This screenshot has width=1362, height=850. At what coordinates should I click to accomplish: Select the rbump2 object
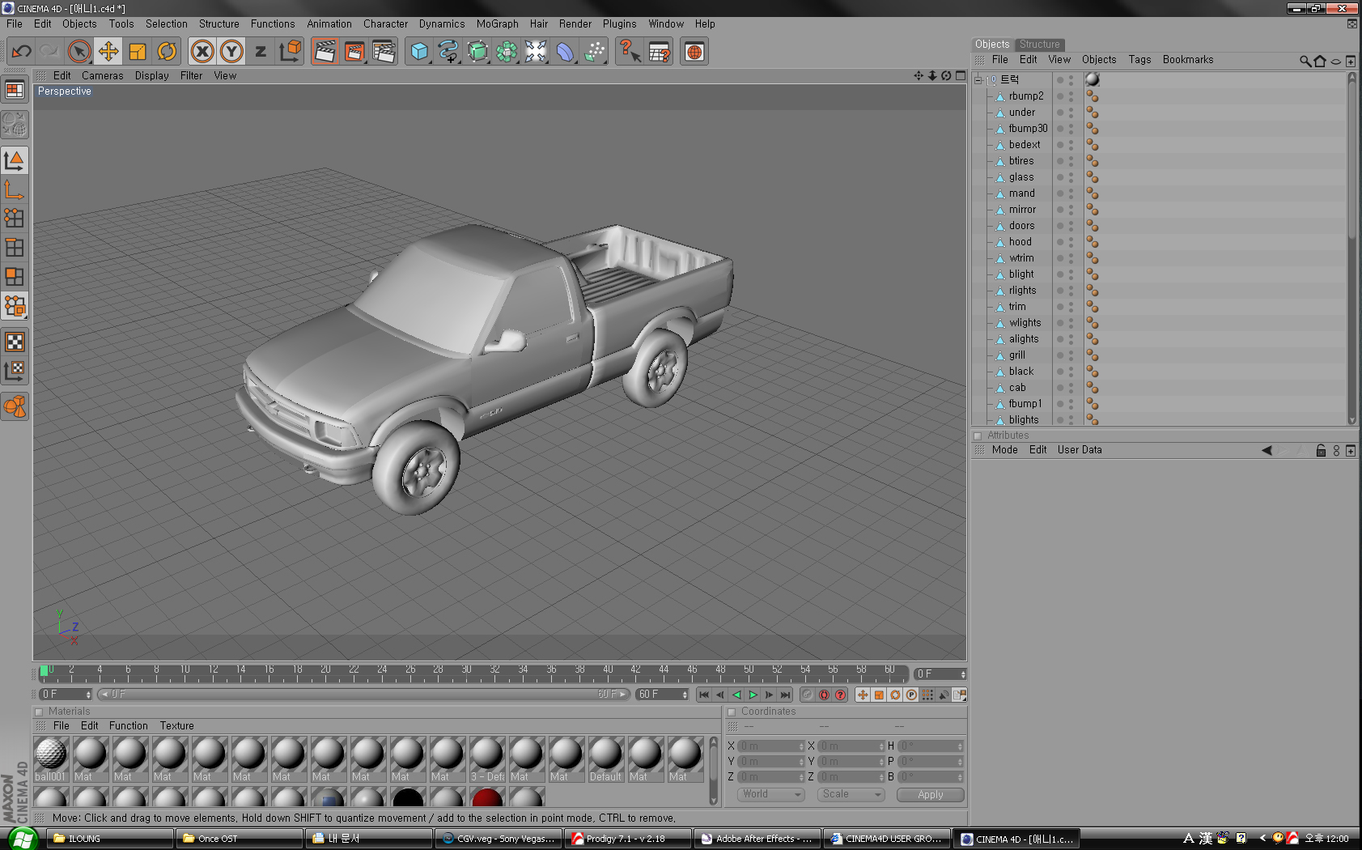click(x=1026, y=96)
